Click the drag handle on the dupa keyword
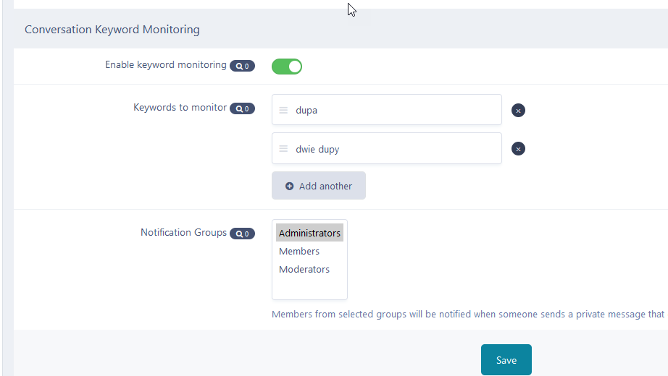This screenshot has height=376, width=668. (x=283, y=111)
